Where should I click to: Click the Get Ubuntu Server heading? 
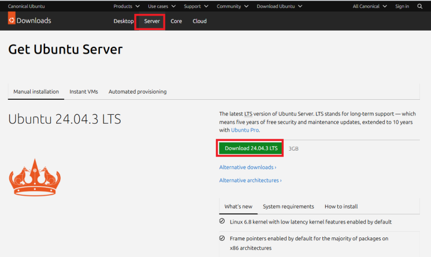coord(65,50)
